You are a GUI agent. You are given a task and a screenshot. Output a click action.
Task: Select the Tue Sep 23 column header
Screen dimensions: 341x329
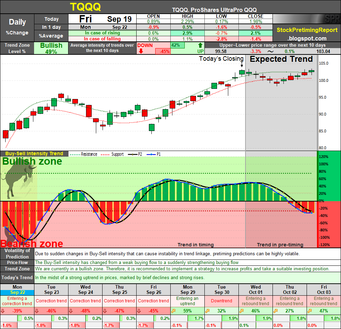tap(51, 290)
